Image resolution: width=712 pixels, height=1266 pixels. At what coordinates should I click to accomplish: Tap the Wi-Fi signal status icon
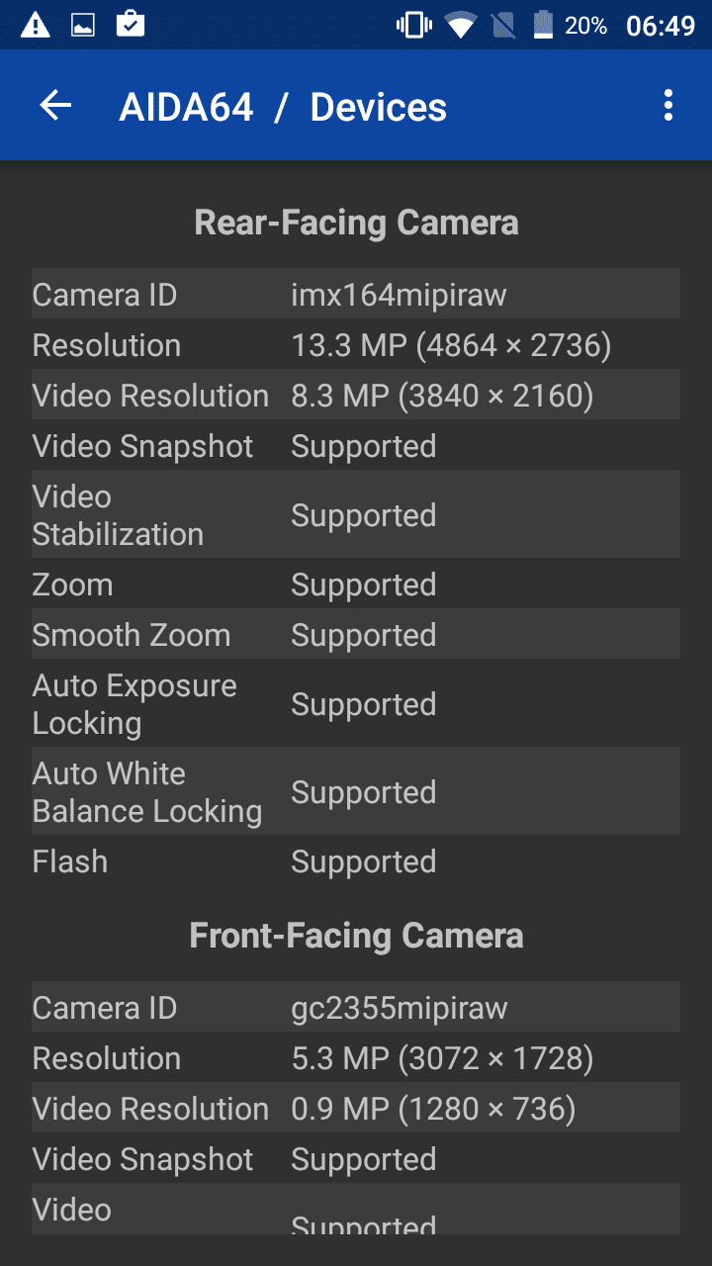point(460,25)
